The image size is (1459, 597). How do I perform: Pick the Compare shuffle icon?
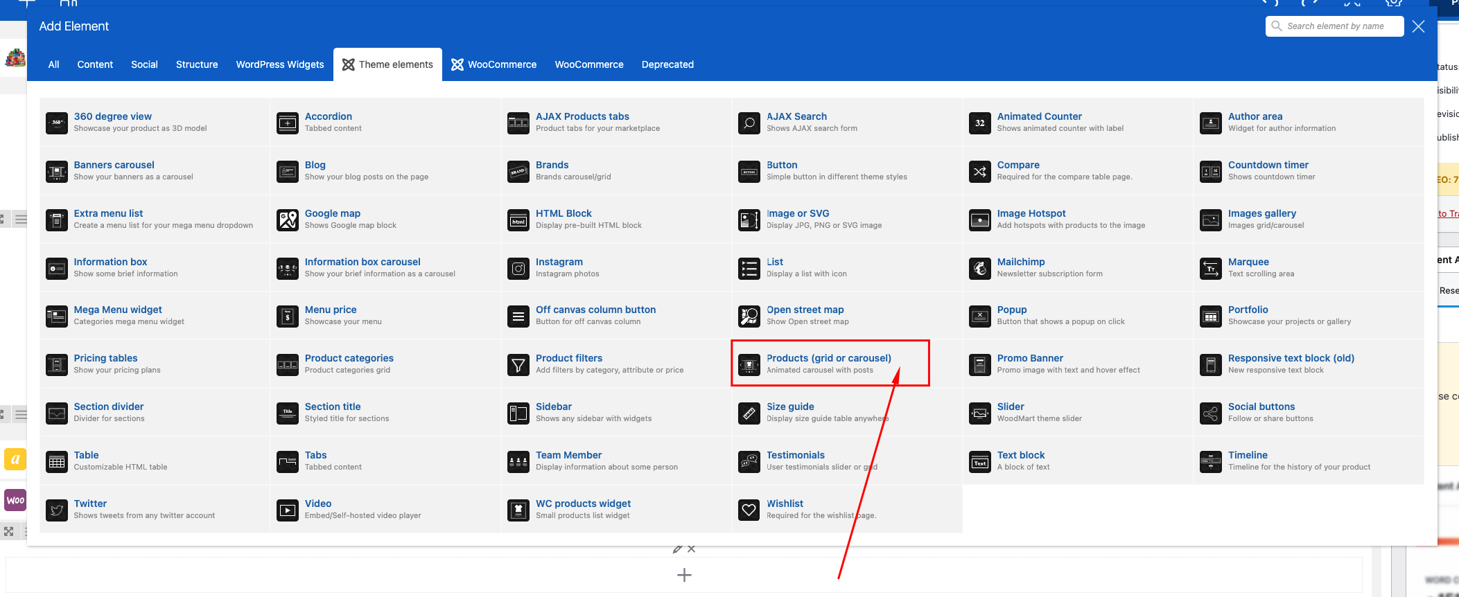click(980, 171)
